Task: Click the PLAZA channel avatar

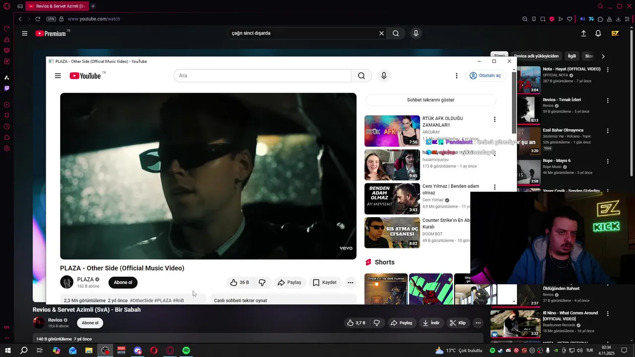Action: [67, 282]
